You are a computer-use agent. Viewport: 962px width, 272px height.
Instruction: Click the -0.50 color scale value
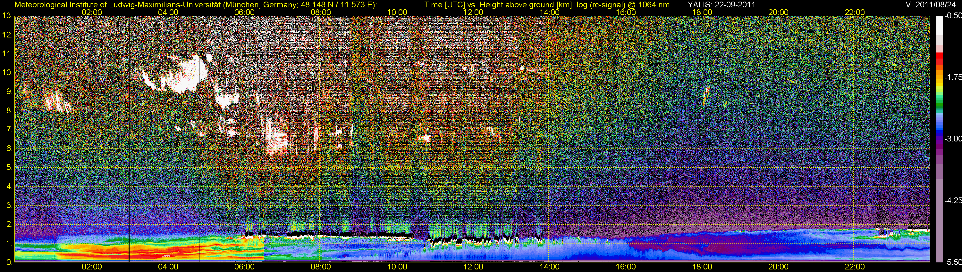point(953,16)
